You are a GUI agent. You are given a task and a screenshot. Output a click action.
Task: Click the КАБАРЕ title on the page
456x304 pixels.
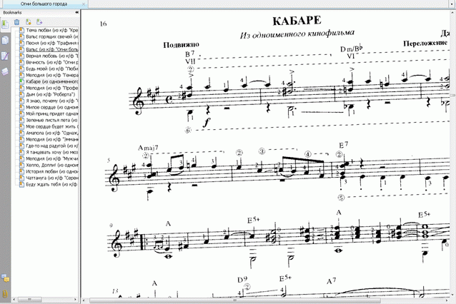click(x=297, y=21)
